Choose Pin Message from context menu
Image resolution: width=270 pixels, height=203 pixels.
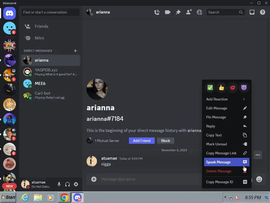pos(226,117)
